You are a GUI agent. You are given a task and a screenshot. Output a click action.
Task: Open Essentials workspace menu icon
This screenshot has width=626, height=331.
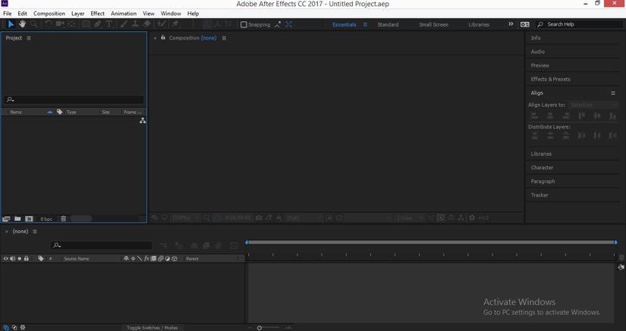click(x=365, y=24)
